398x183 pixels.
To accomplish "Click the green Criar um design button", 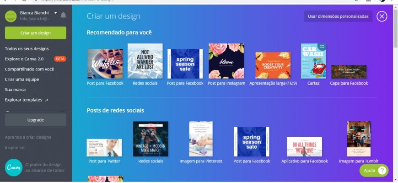I will [x=36, y=33].
